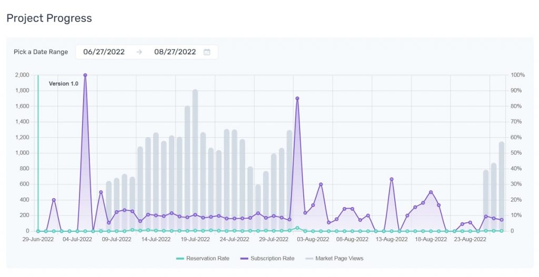Toggle Market Page Views legend item

coord(334,259)
